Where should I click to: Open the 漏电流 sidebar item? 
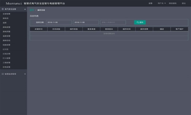coord(6,18)
